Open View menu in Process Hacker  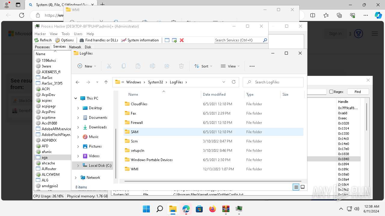click(x=54, y=34)
